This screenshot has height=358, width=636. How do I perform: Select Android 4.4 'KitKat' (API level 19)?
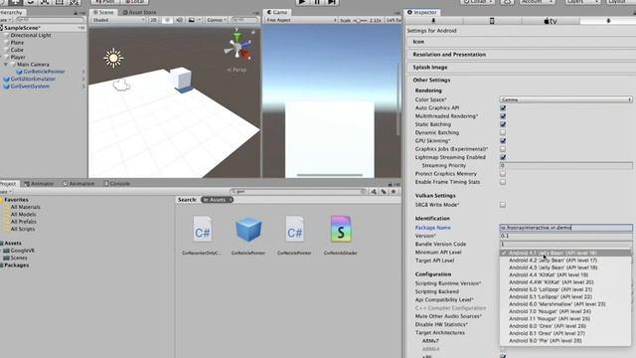[549, 274]
